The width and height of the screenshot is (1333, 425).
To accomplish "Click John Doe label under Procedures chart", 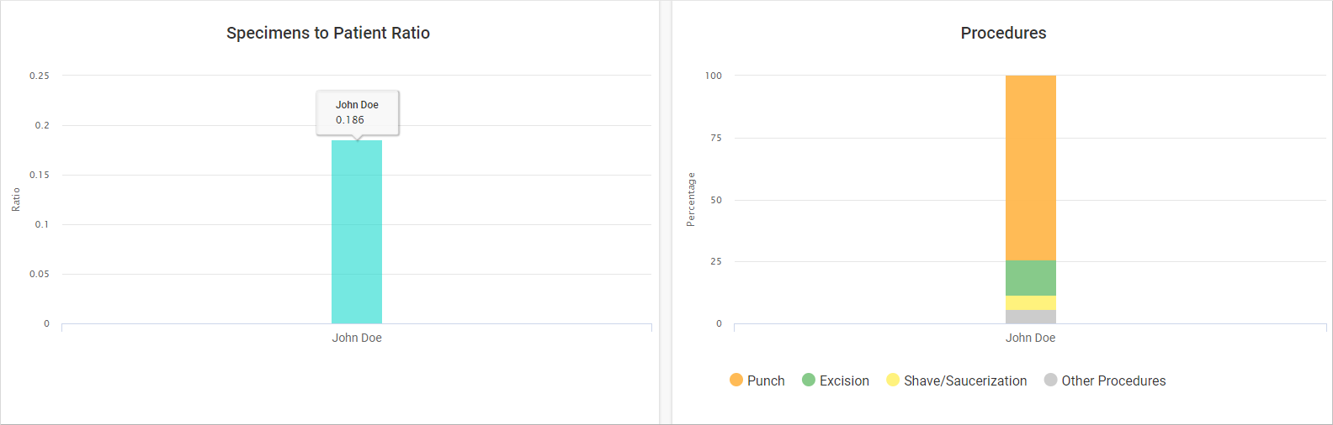I will 1030,338.
